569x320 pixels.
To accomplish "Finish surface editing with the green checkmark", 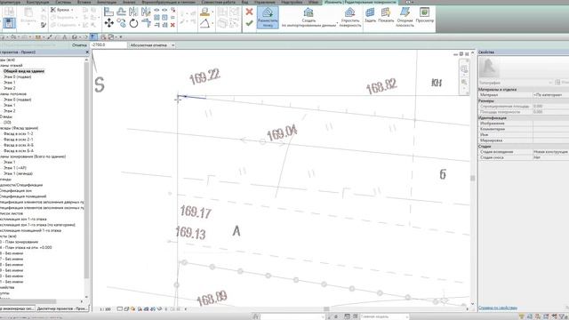I will click(x=249, y=23).
